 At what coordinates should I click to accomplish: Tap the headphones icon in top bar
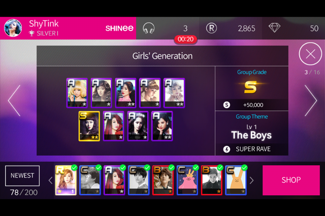[x=149, y=28]
